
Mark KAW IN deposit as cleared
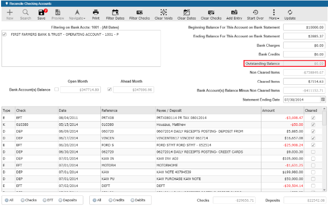click(313, 159)
